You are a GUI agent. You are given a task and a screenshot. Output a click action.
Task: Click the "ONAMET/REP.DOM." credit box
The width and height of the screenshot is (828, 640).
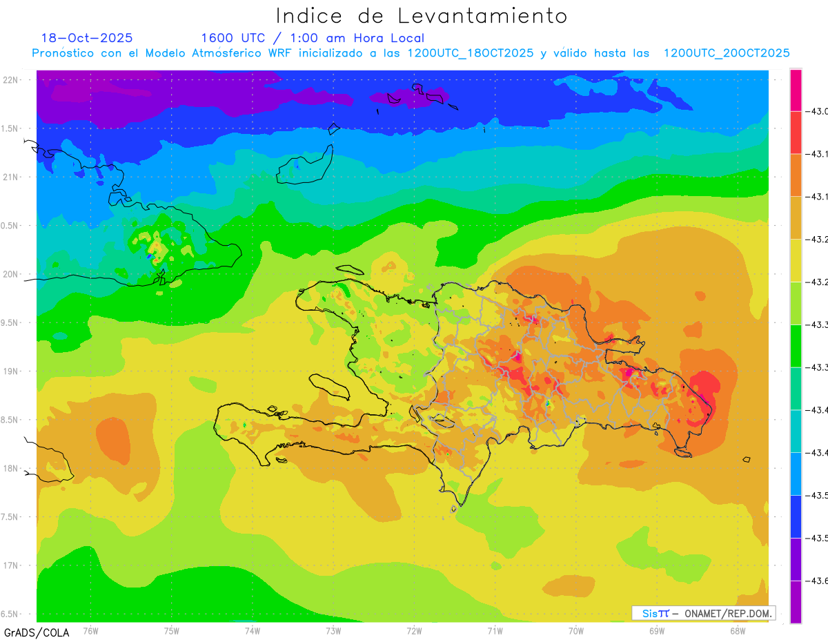point(704,613)
